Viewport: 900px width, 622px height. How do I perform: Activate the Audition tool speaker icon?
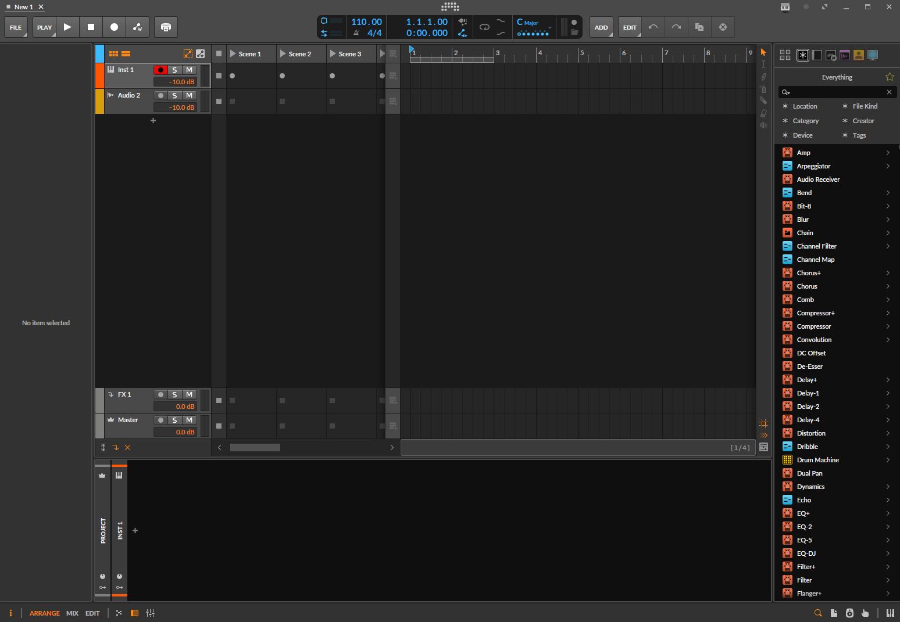pos(763,125)
